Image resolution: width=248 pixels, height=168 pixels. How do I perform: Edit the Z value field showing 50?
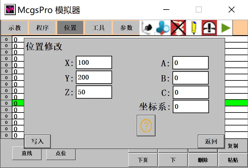[94, 92]
